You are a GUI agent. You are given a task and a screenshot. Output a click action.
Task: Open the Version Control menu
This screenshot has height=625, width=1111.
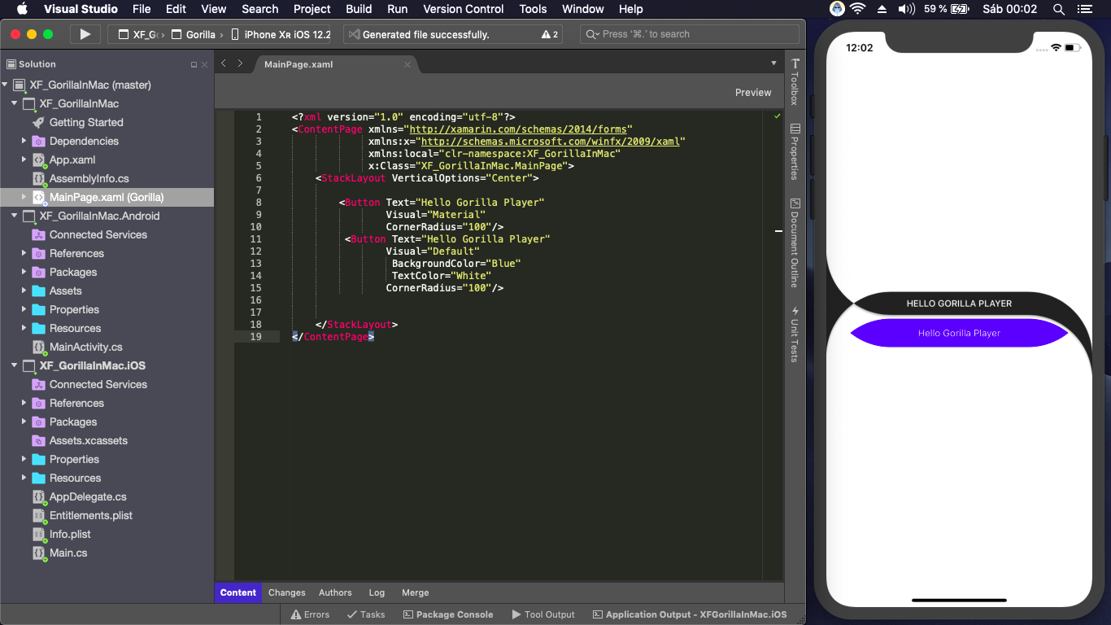tap(464, 9)
